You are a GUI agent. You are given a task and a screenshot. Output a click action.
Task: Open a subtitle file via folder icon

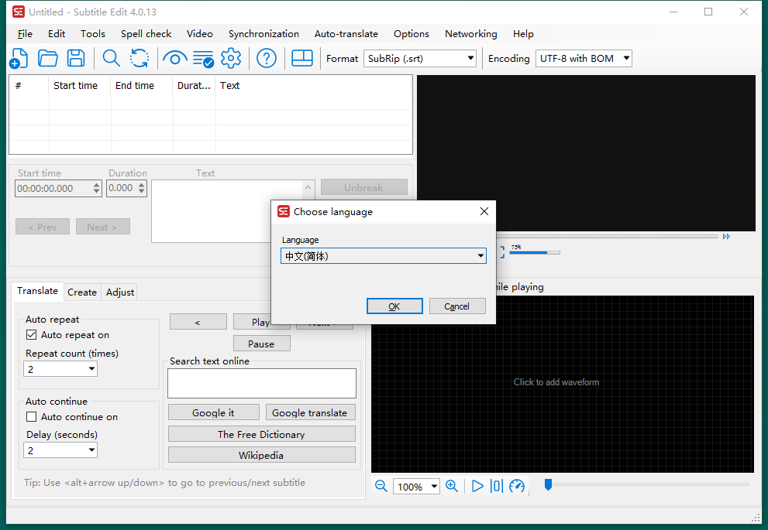[47, 58]
